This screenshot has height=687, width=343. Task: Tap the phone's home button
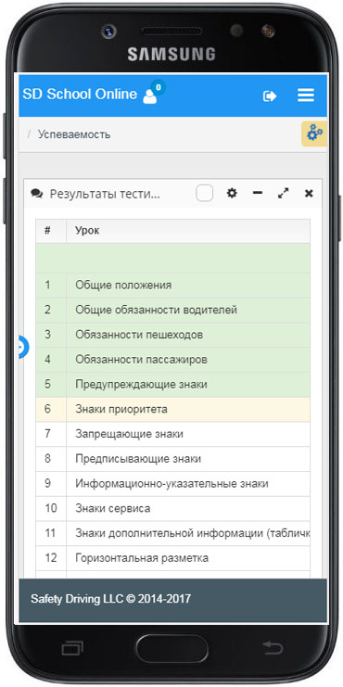click(171, 648)
